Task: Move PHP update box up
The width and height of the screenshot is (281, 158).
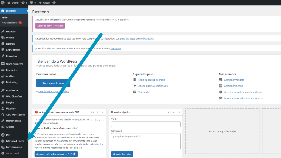Action: click(92, 112)
